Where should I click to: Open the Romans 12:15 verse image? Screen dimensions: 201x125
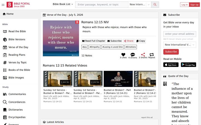tap(61, 38)
